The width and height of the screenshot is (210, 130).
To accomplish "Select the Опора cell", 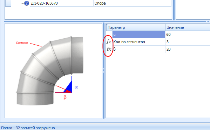I will [x=132, y=3].
